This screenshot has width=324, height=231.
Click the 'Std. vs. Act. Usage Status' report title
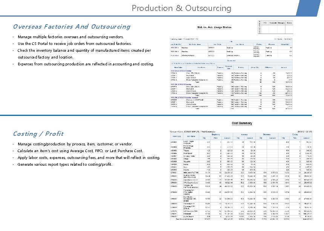(214, 27)
